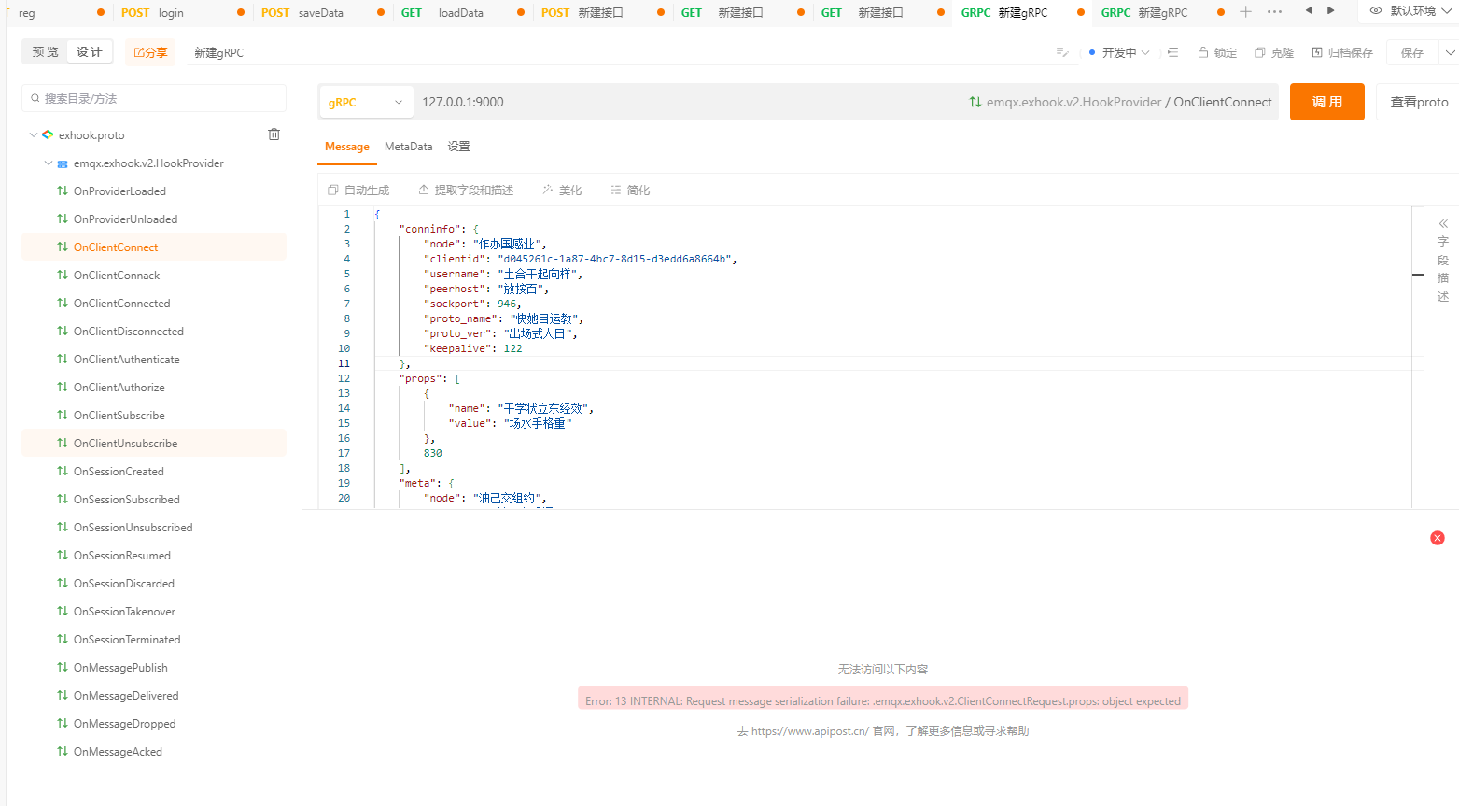Click the delete trash icon beside exhook.proto
The height and width of the screenshot is (806, 1459).
coord(274,134)
